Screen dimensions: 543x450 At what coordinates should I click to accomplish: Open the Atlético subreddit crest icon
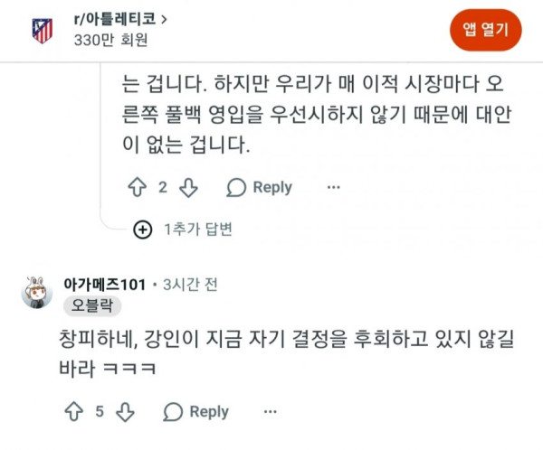click(43, 31)
